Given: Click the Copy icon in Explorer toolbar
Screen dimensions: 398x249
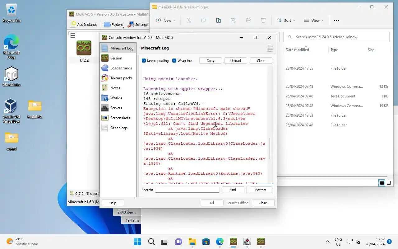Looking at the screenshot, I should (203, 21).
